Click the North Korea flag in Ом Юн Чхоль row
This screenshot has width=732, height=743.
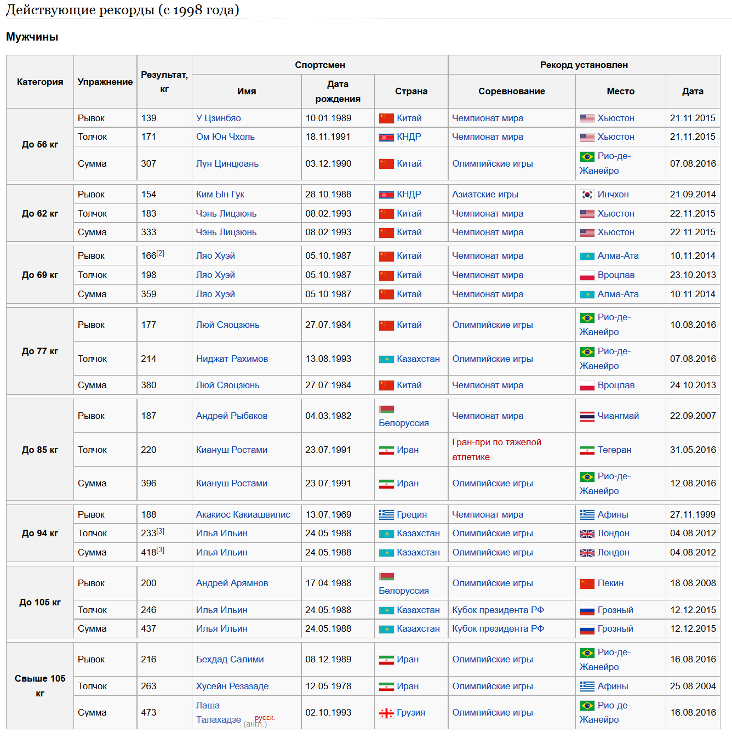pos(386,137)
